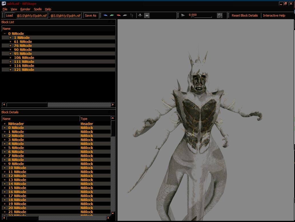The image size is (295, 222).
Task: Expand 1 NiNode in Block List
Action: (x=10, y=38)
